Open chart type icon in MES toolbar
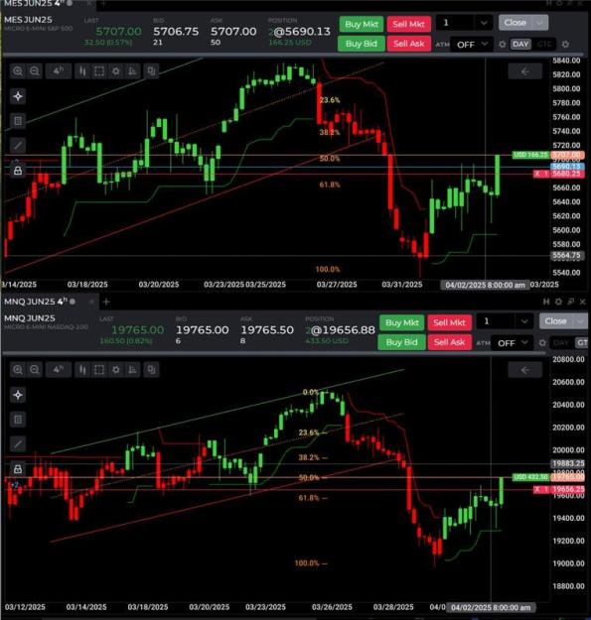Image resolution: width=591 pixels, height=620 pixels. [82, 71]
